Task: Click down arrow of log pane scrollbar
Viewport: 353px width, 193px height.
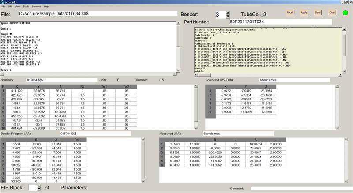Action: (x=344, y=71)
